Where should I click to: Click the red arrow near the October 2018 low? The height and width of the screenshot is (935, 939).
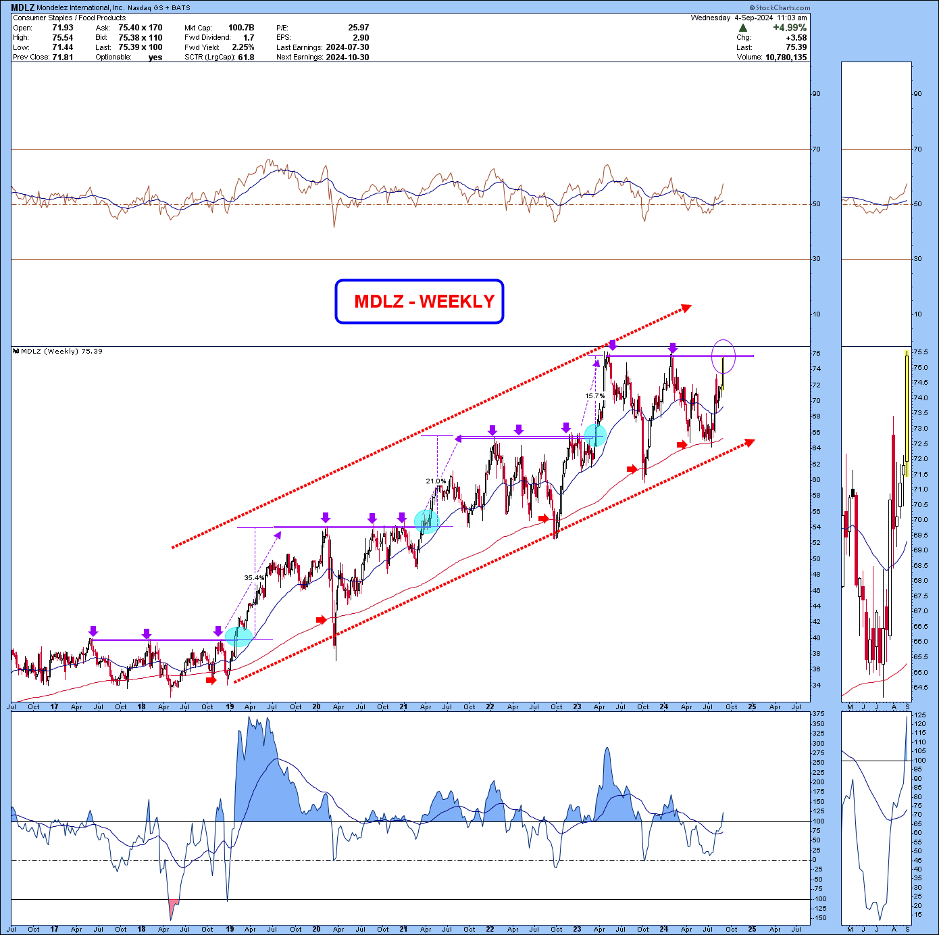click(x=211, y=680)
